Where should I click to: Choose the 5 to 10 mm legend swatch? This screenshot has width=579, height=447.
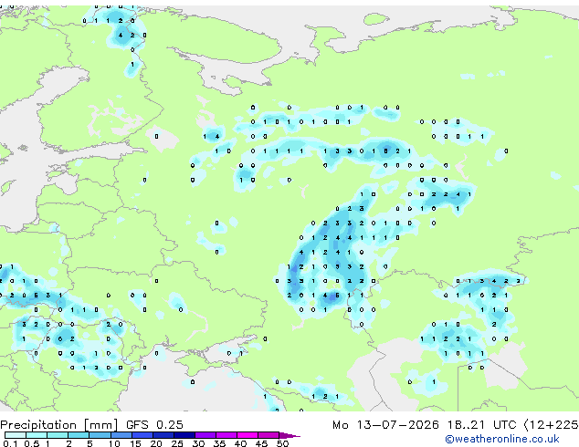pyautogui.click(x=100, y=435)
